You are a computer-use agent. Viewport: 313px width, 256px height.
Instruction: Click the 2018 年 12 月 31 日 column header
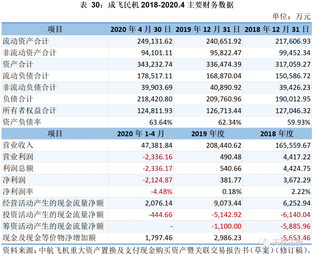click(x=277, y=29)
